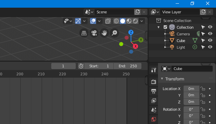
Task: Select Scene Collection in outliner
Action: click(x=177, y=21)
